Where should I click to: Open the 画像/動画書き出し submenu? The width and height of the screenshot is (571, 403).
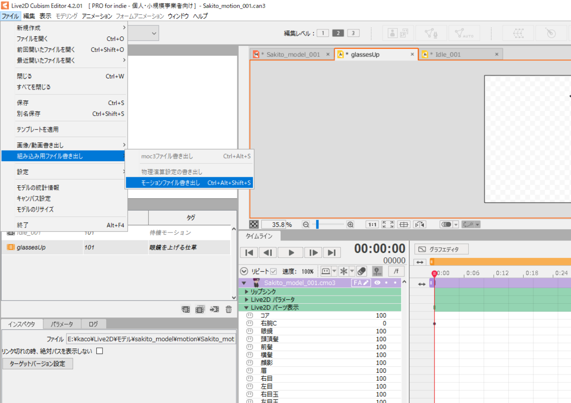click(64, 145)
